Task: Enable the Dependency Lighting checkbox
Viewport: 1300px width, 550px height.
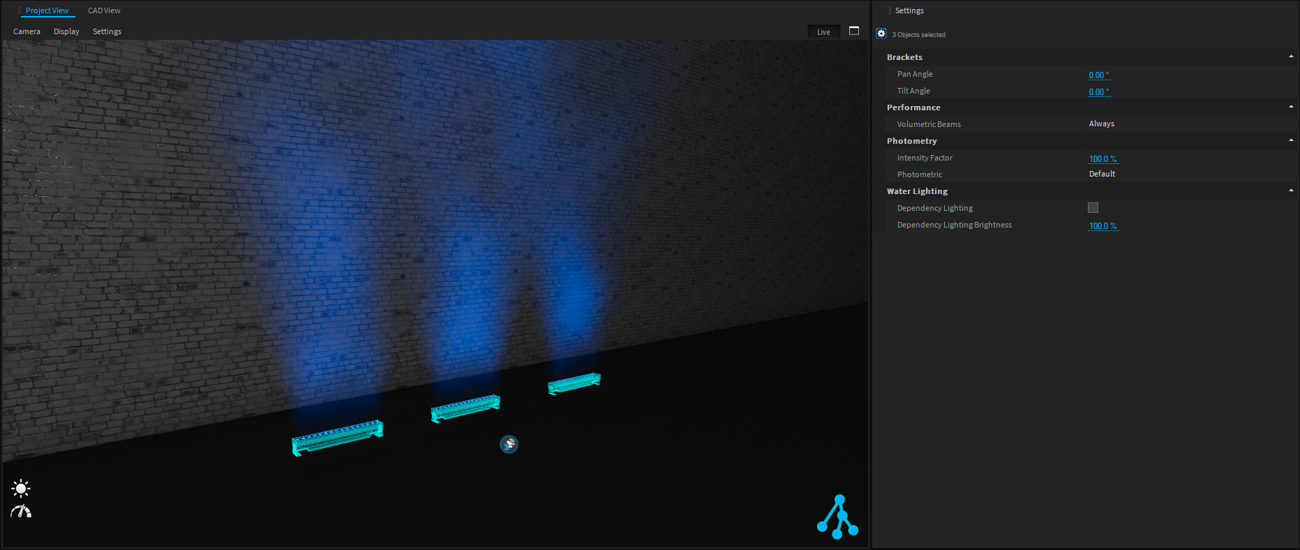Action: (1093, 208)
